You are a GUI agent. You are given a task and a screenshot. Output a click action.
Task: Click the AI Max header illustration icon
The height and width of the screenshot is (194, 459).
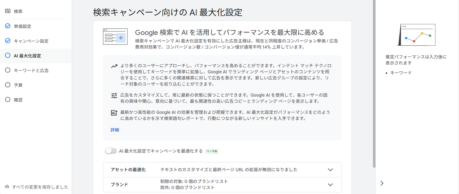[x=115, y=37]
